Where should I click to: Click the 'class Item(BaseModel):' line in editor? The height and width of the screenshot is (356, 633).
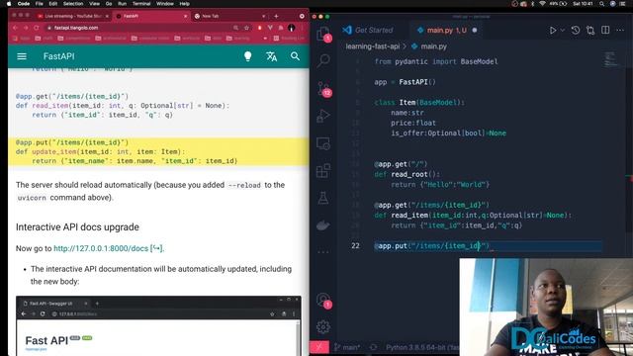[x=419, y=103]
